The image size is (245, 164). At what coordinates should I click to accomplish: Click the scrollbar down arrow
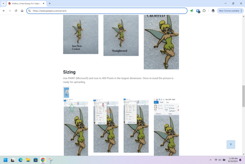click(244, 154)
